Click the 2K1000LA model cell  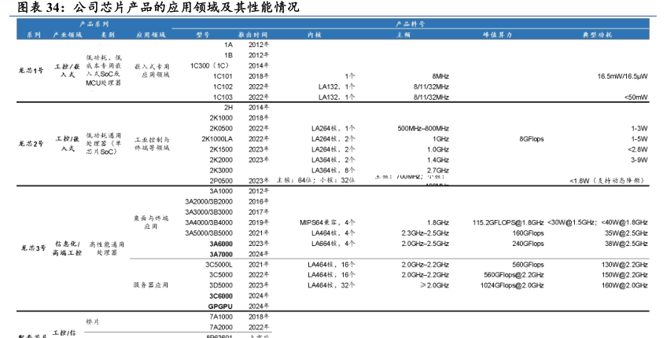click(216, 138)
